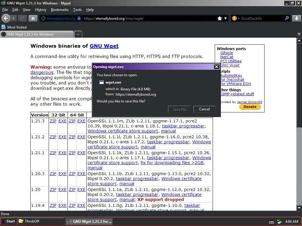Bookmark this page with the star

(x=219, y=19)
